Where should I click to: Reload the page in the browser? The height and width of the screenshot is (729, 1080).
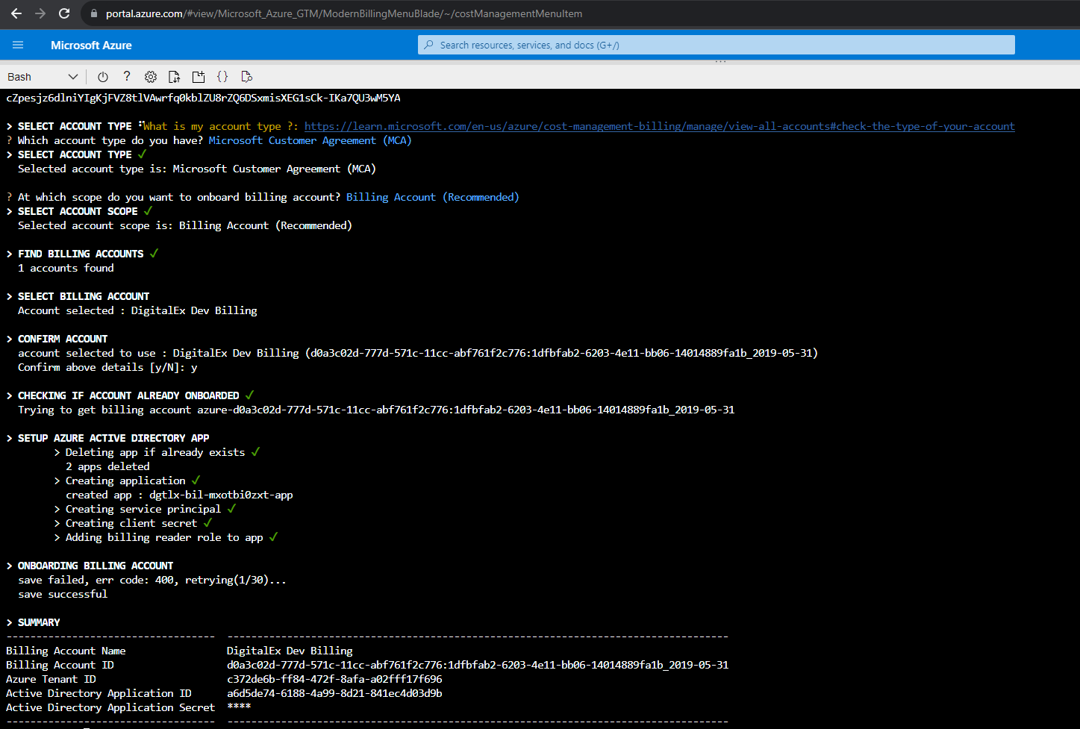point(64,13)
